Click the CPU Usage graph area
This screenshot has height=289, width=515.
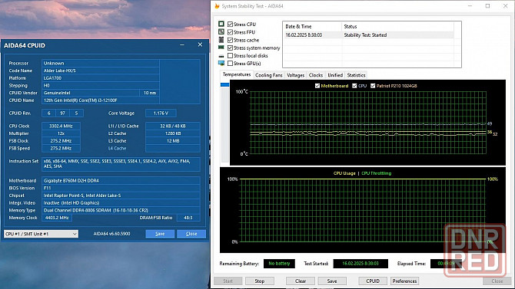click(x=363, y=210)
